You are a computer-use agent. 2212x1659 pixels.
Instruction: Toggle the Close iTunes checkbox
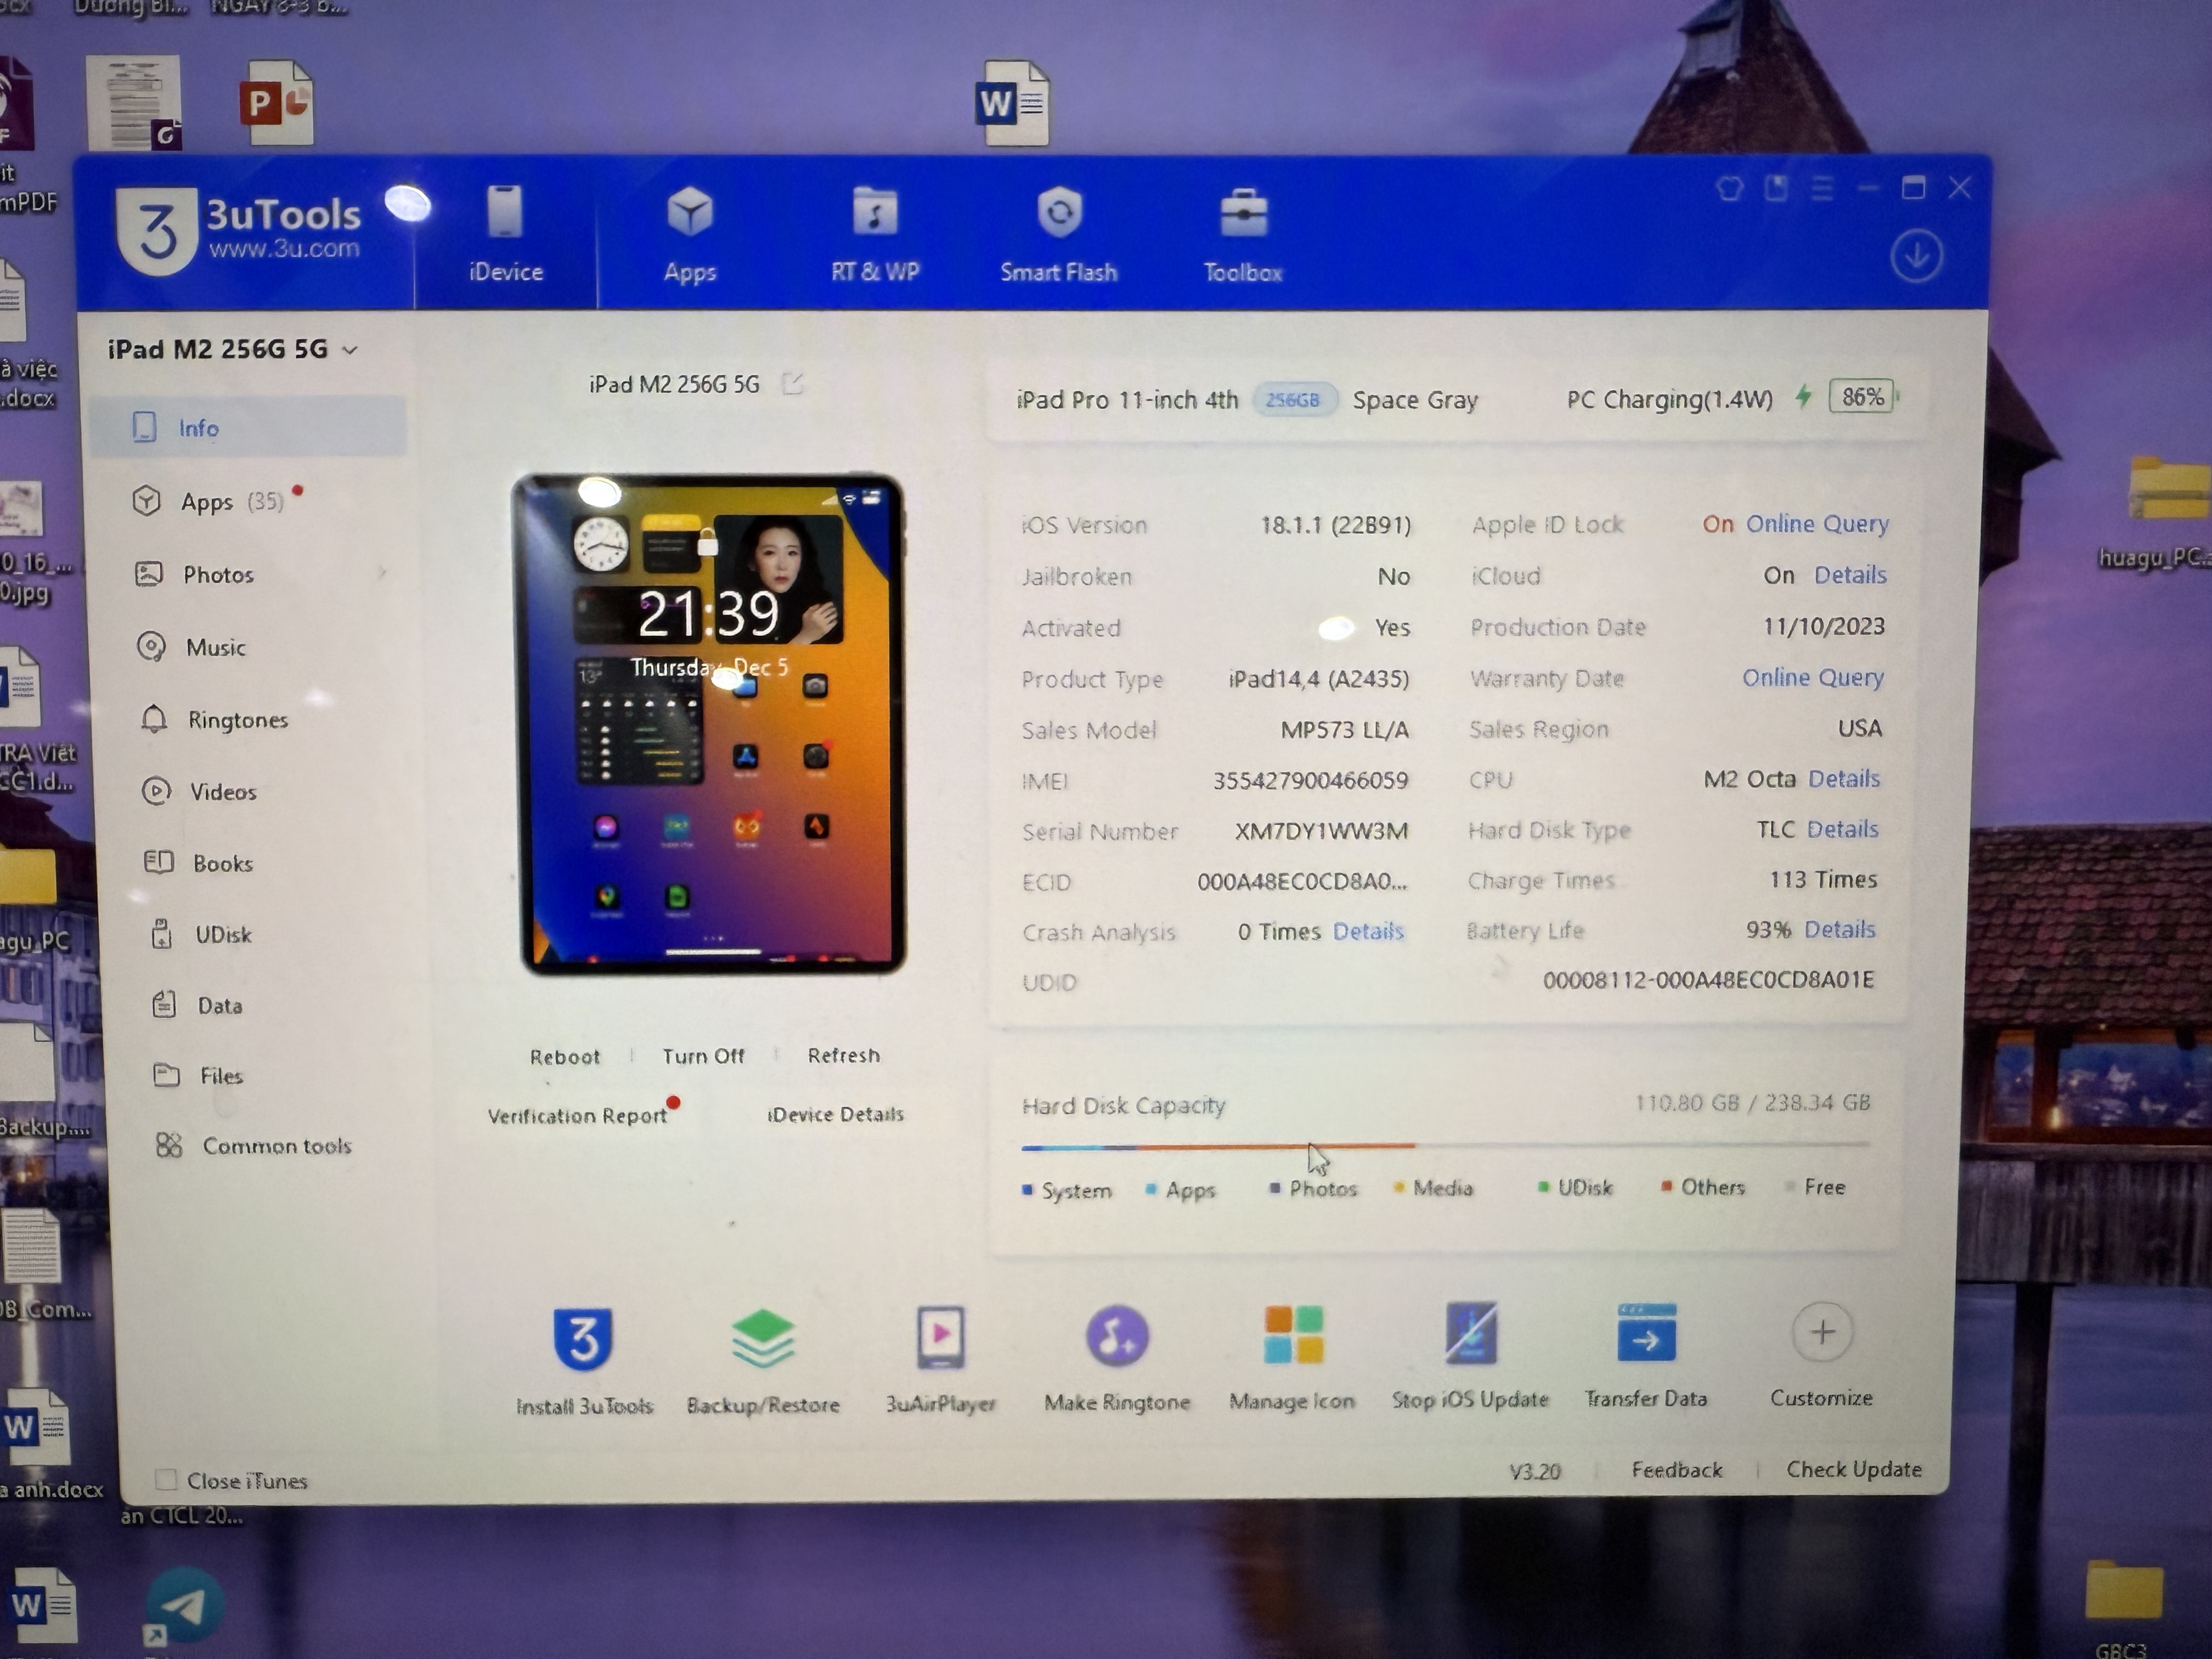(x=166, y=1479)
